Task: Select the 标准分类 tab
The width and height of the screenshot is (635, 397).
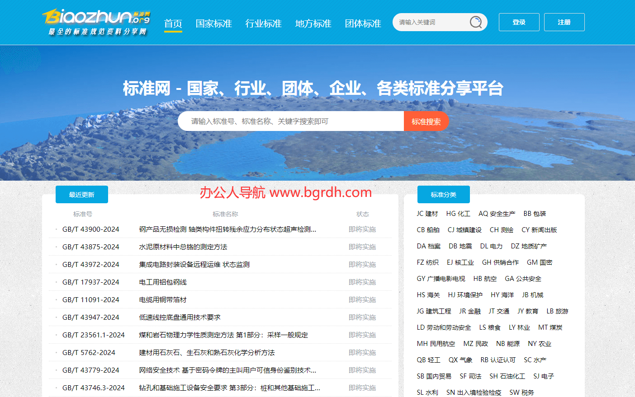Action: click(443, 195)
